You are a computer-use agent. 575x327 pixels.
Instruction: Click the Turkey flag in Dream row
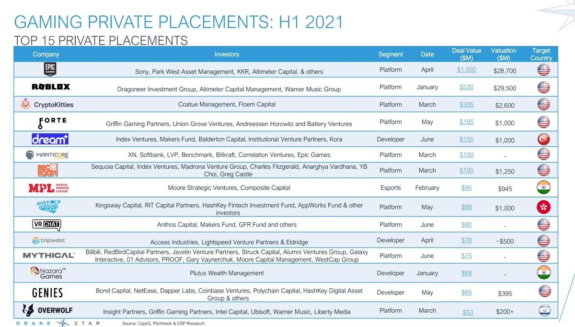point(544,139)
